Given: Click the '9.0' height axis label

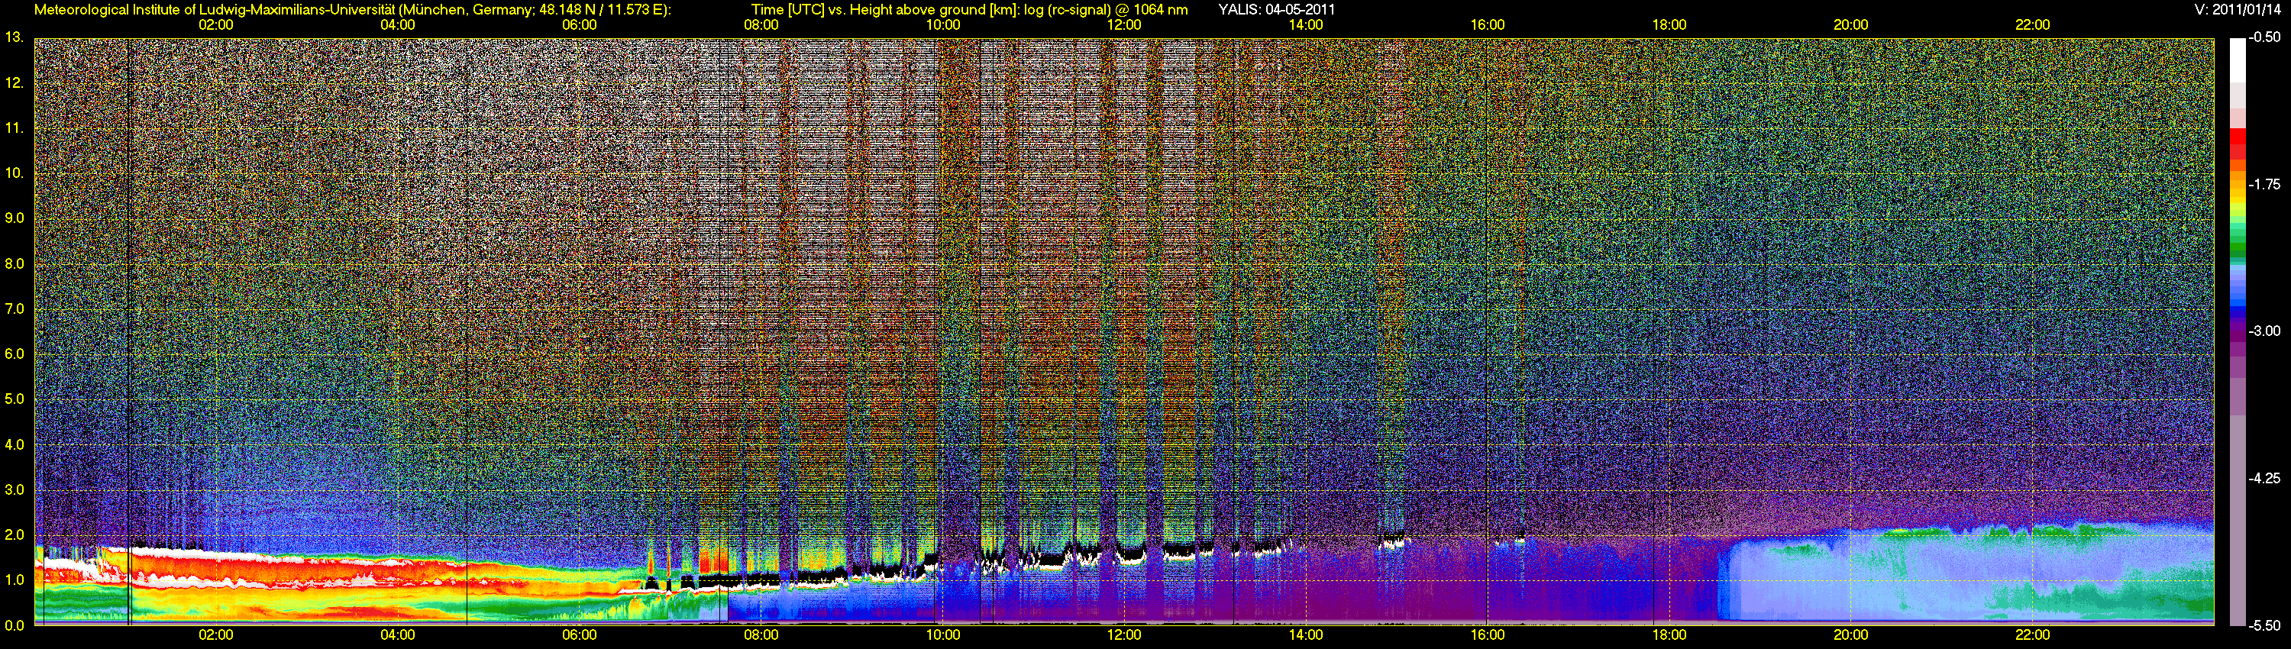Looking at the screenshot, I should [x=15, y=218].
